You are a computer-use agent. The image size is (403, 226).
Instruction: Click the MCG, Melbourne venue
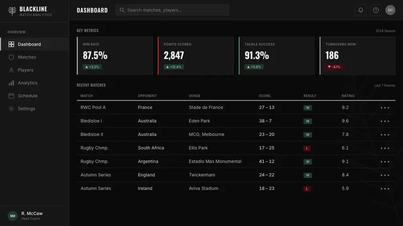coord(207,135)
